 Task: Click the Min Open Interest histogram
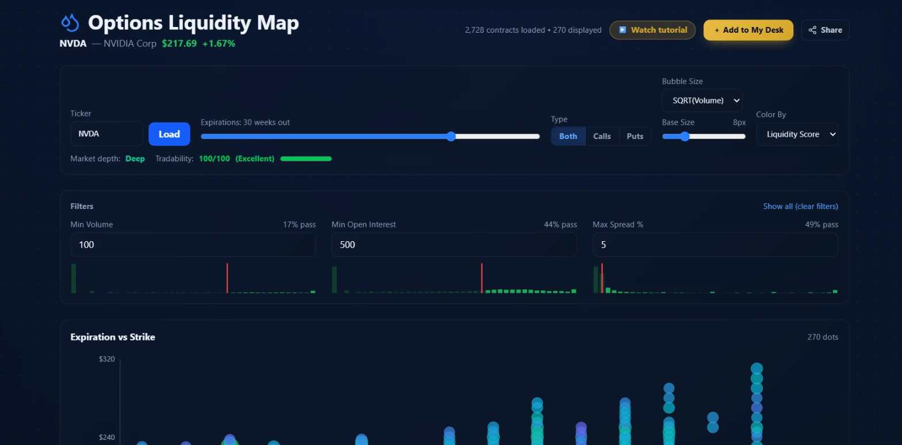454,278
